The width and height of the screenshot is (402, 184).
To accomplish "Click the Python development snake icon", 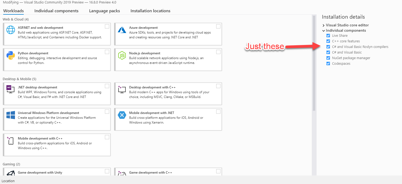I will coord(11,55).
